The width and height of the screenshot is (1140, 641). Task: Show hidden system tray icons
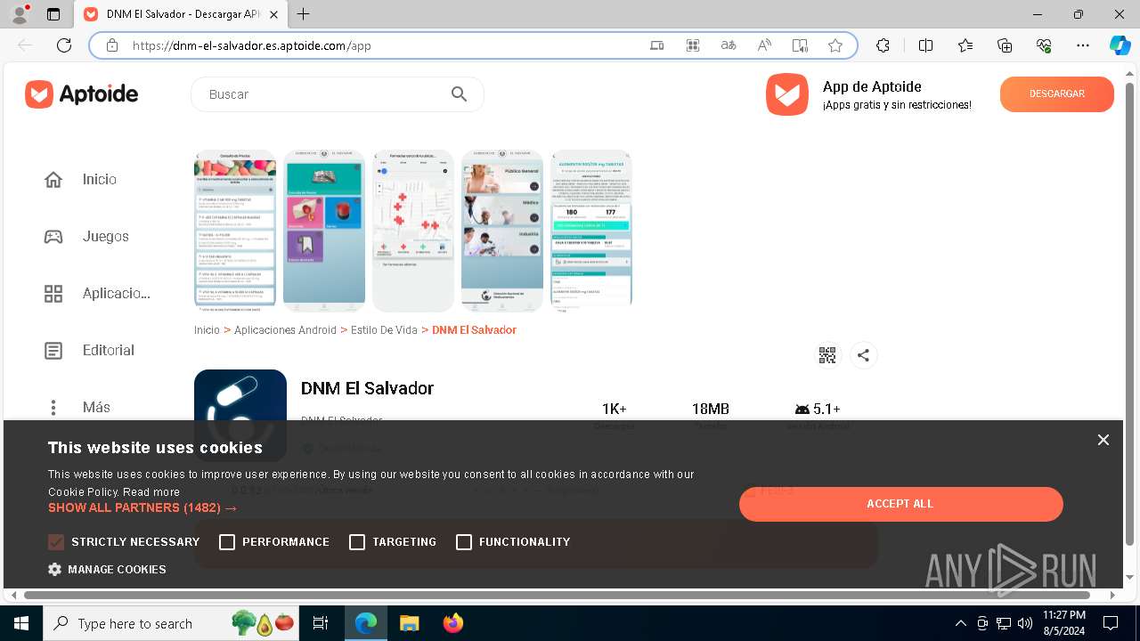point(960,623)
